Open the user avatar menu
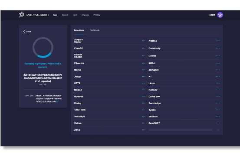Screen dimensions: 240x159 click(220, 15)
